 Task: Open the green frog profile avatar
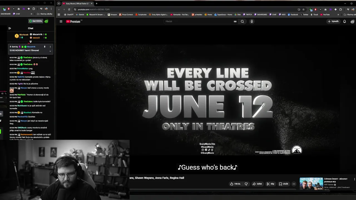46,21
